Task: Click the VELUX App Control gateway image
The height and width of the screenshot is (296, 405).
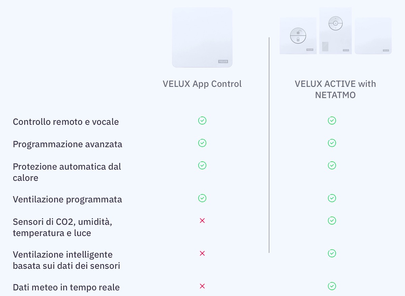Action: 202,38
